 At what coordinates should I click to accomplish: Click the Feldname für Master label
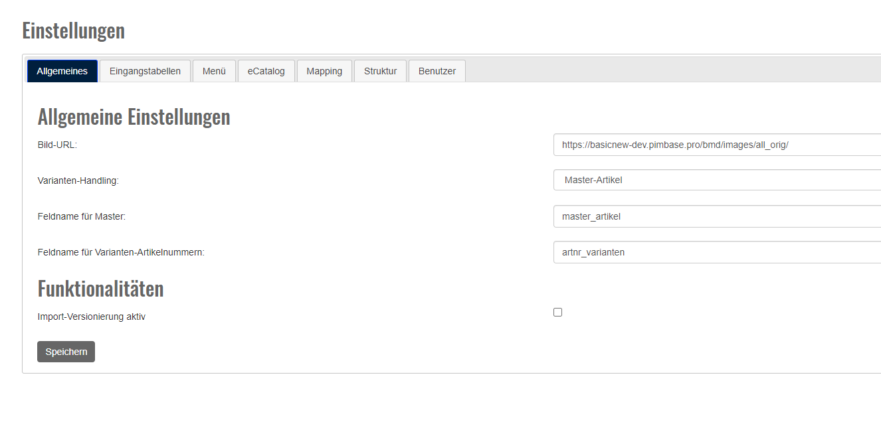(81, 216)
